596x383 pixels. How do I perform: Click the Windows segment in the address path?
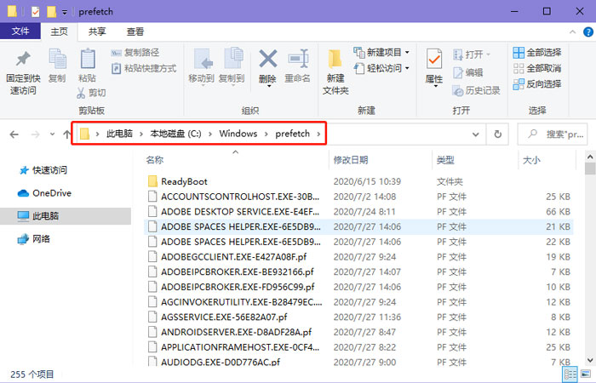coord(238,134)
